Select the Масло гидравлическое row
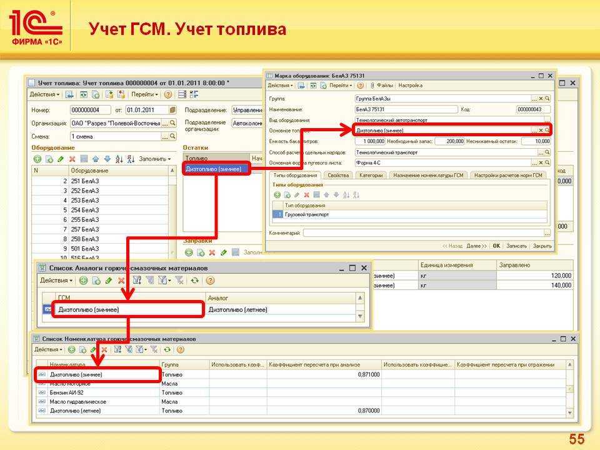The image size is (600, 450). pos(301,401)
